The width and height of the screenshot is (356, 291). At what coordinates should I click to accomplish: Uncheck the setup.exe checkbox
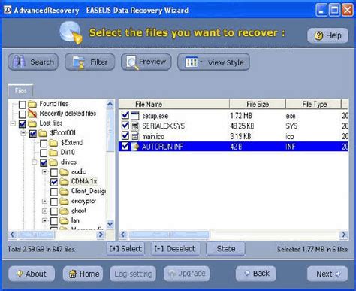pyautogui.click(x=125, y=115)
